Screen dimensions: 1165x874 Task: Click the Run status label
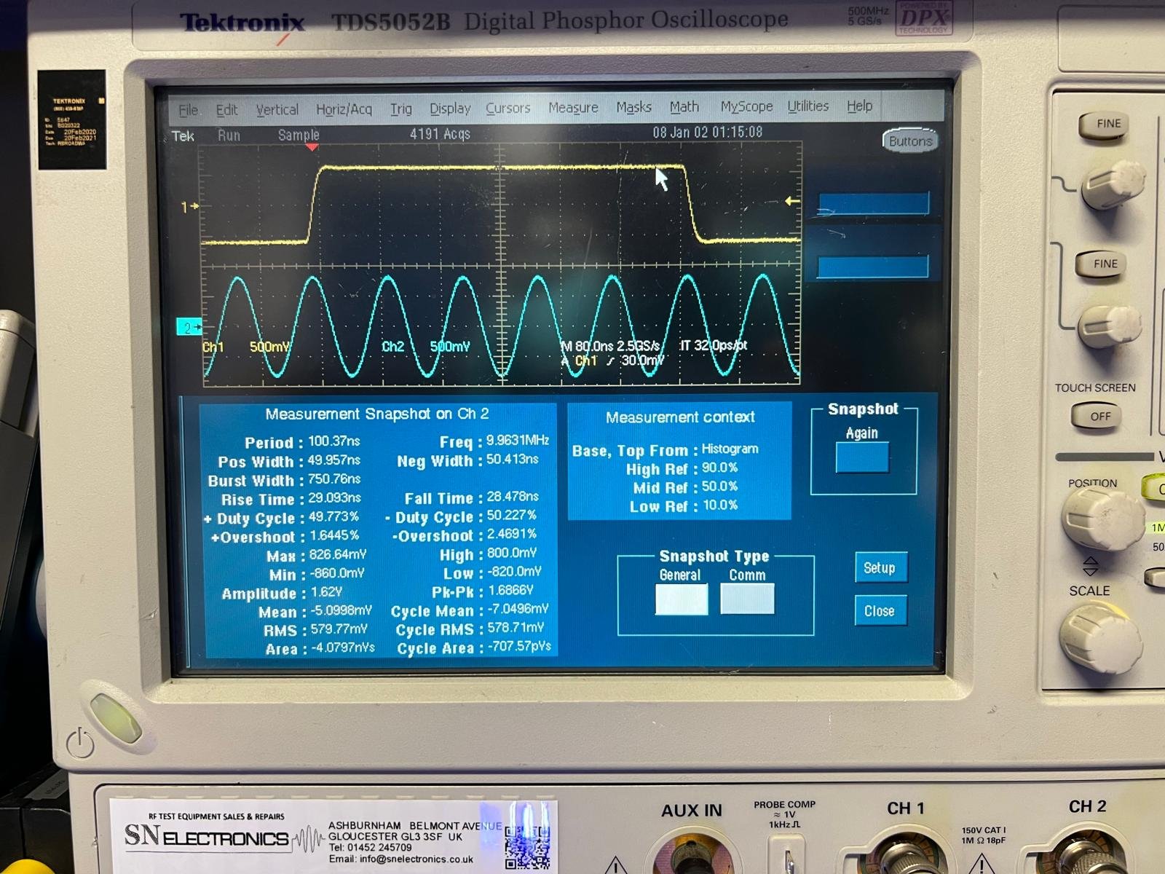pos(229,135)
